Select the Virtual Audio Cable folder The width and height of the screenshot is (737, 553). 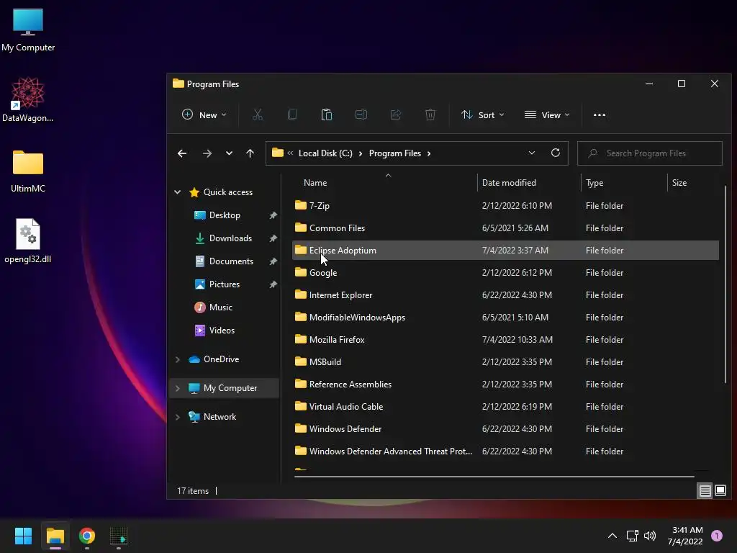(x=505, y=407)
